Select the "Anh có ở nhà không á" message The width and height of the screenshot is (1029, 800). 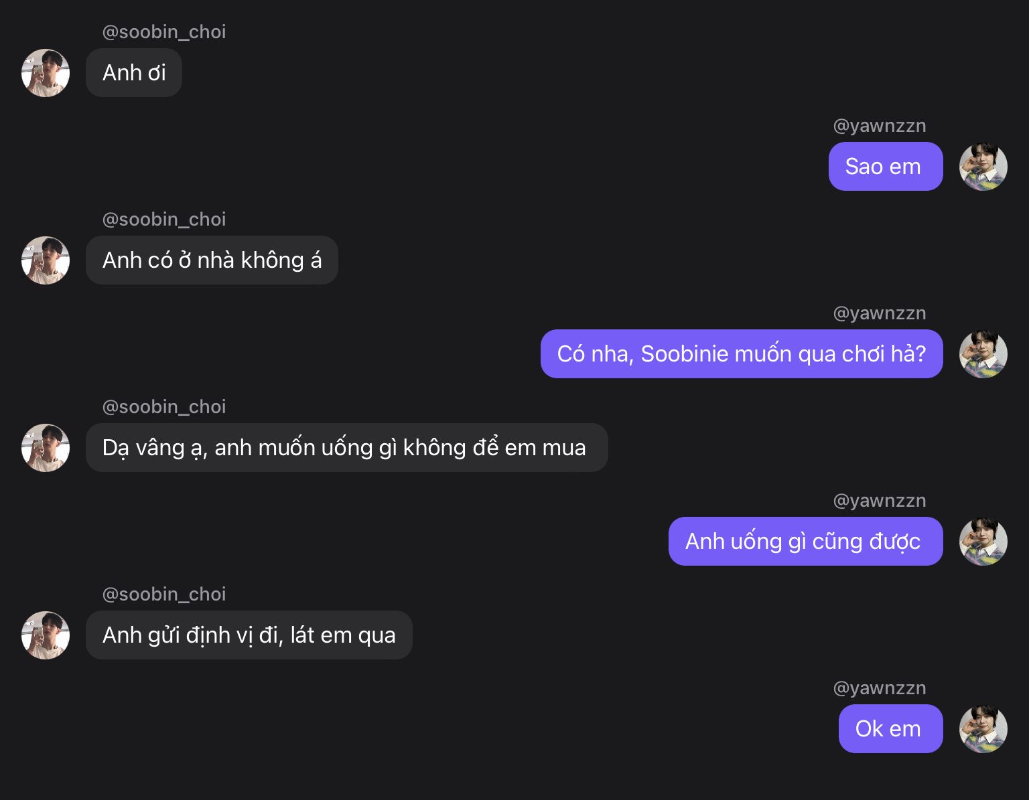pos(212,260)
